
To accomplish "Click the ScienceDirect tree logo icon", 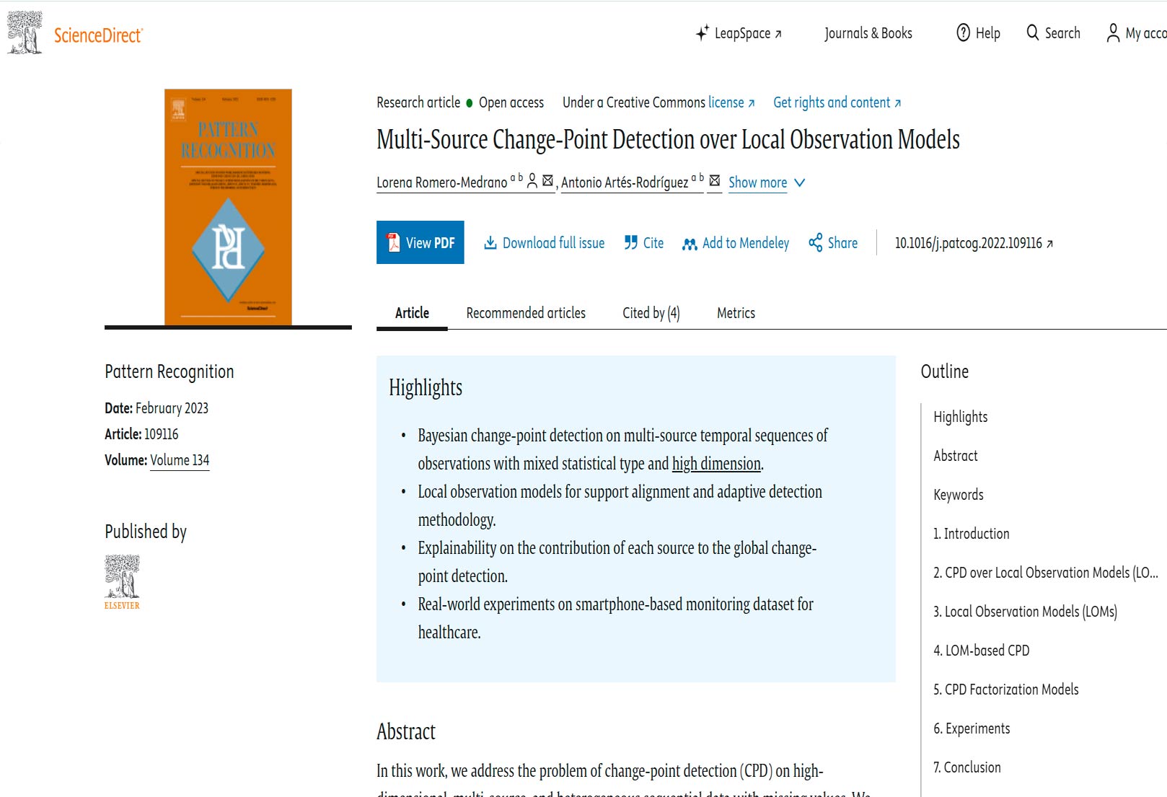I will 25,32.
